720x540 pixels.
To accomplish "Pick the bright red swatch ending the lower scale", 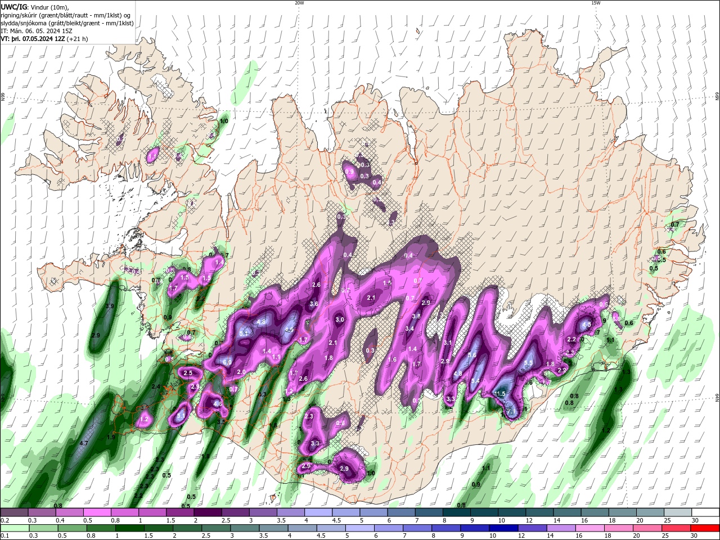I will (705, 528).
